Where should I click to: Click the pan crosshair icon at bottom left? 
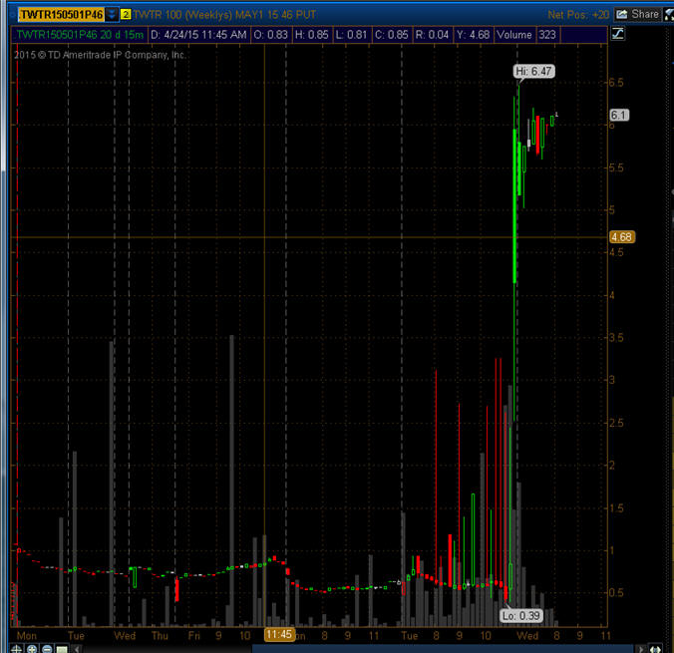pyautogui.click(x=15, y=648)
